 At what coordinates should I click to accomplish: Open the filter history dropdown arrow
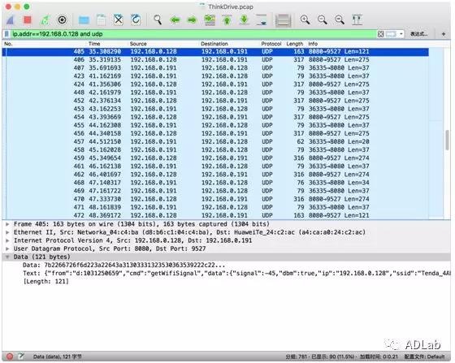(x=401, y=34)
